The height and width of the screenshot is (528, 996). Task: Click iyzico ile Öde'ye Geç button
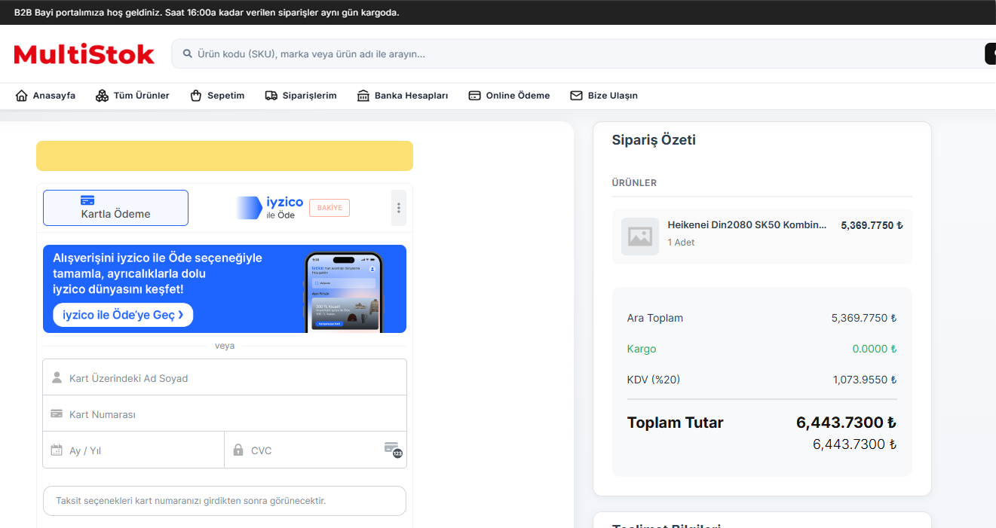(123, 315)
